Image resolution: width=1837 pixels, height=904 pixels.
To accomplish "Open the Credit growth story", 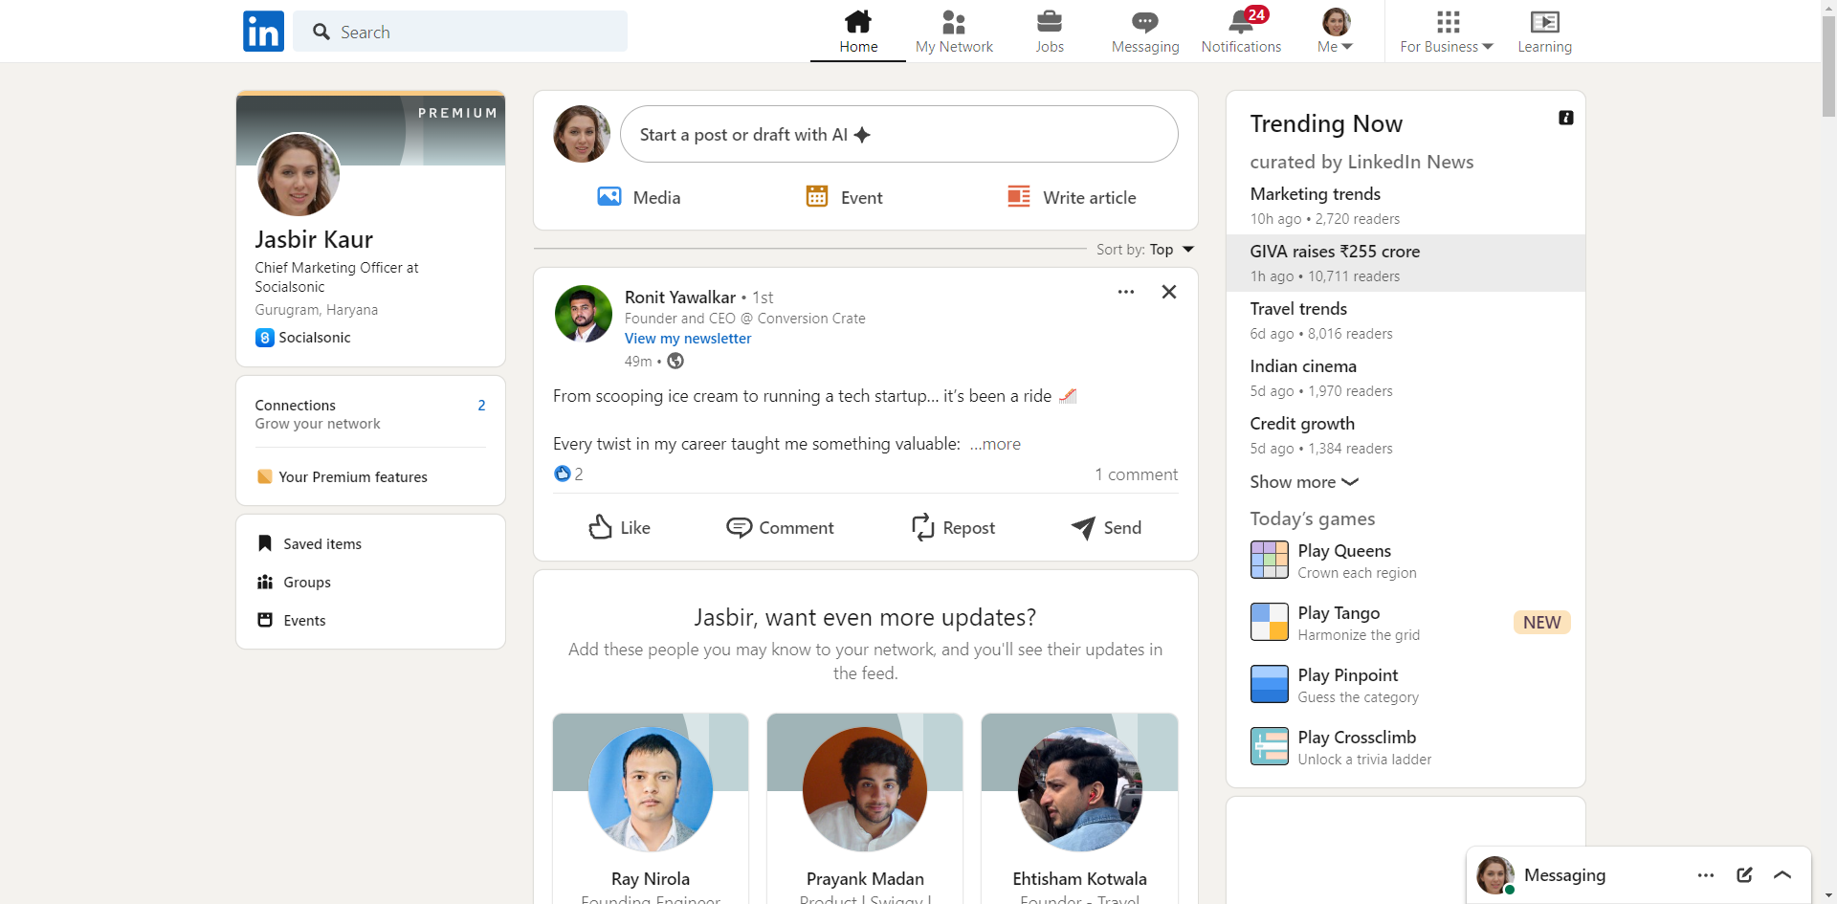I will click(x=1405, y=435).
